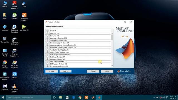Image resolution: width=178 pixels, height=100 pixels.
Task: Select HP Photo Creations desktop icon
Action: [14, 64]
